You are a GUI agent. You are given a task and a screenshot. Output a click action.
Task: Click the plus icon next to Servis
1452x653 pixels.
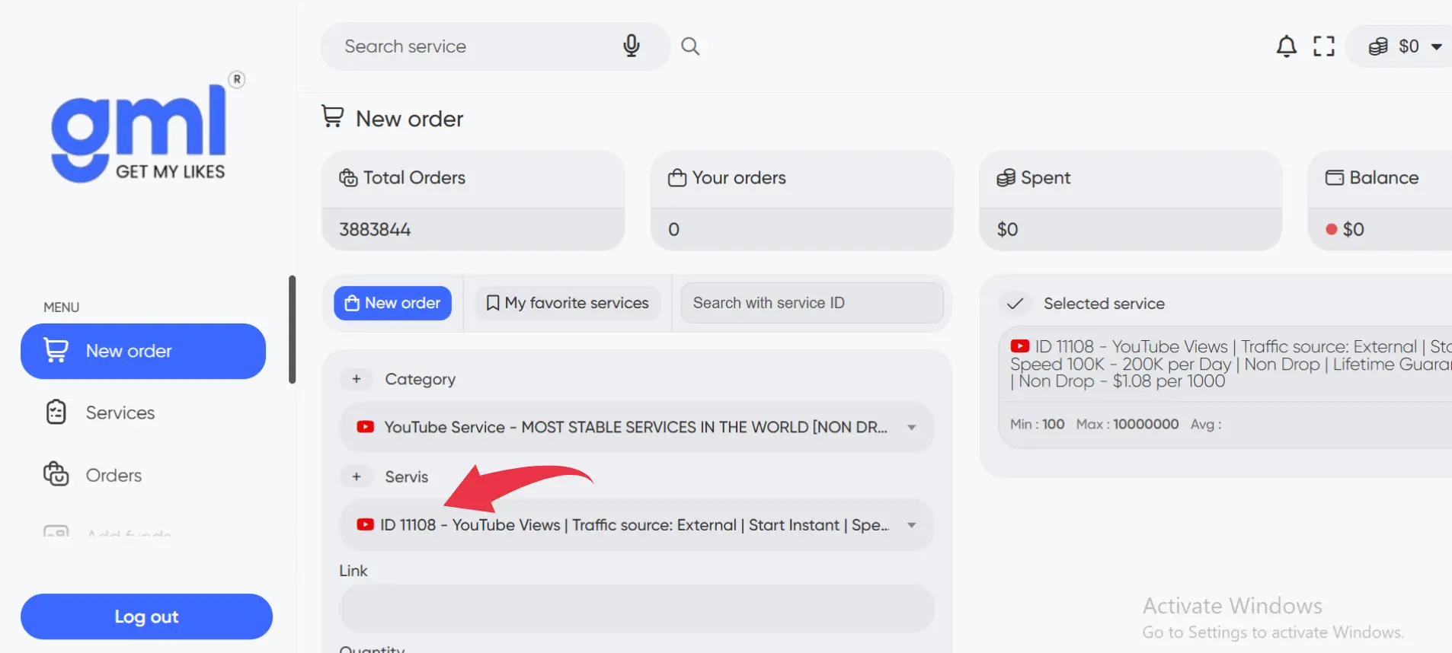(x=356, y=476)
